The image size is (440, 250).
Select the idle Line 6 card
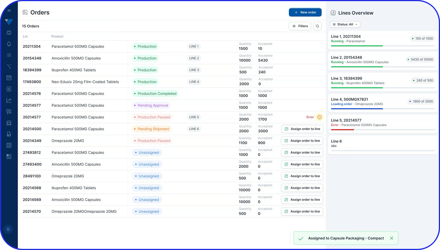click(383, 144)
